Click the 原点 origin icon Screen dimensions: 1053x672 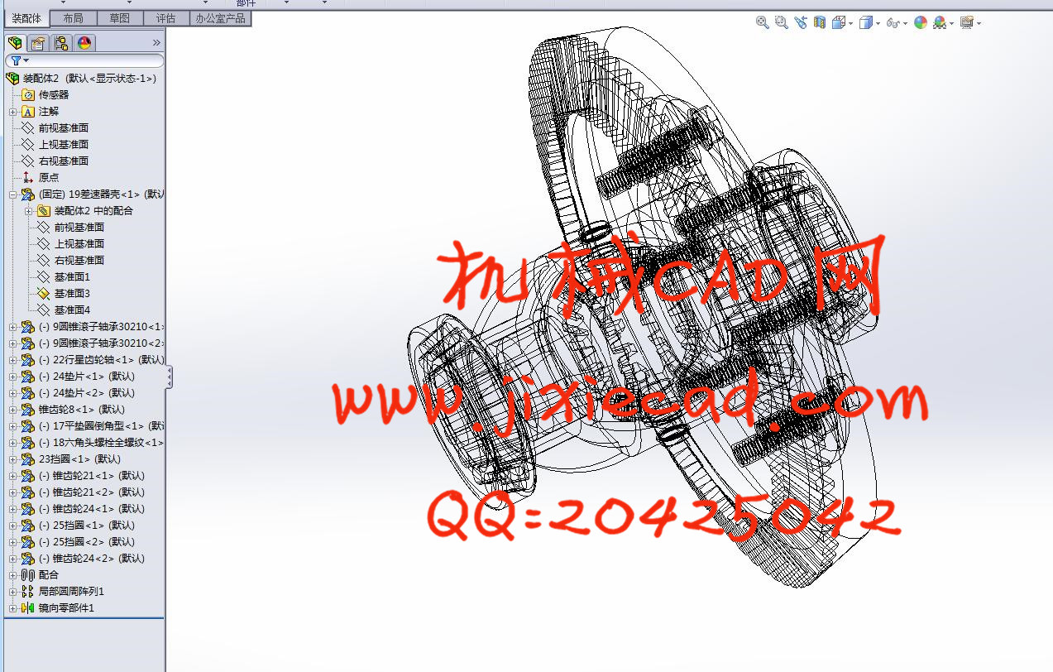click(x=28, y=178)
